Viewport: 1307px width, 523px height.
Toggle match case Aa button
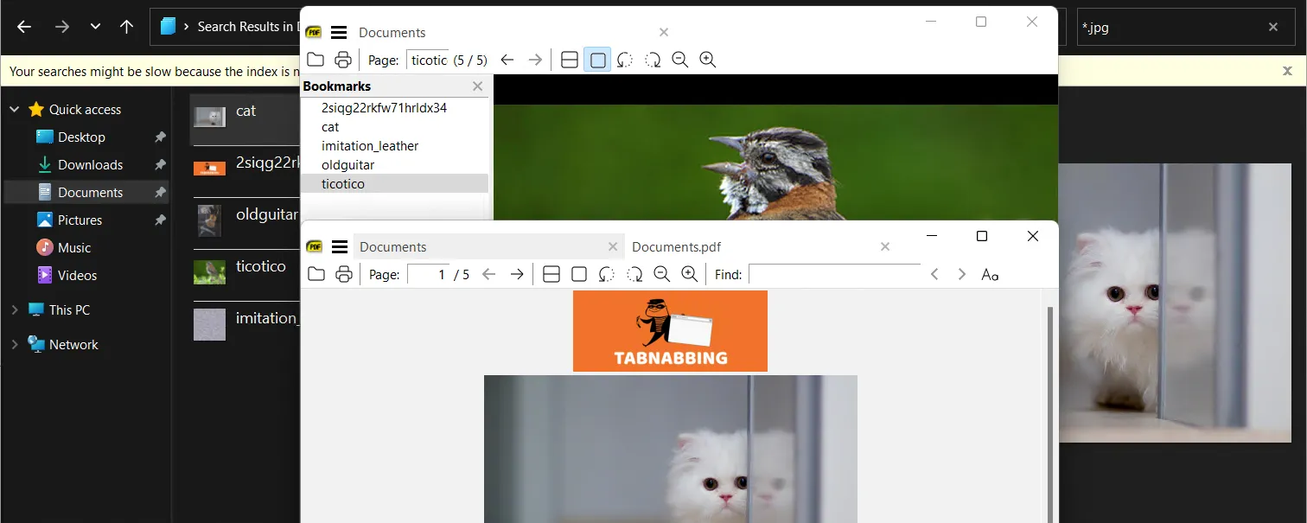991,274
